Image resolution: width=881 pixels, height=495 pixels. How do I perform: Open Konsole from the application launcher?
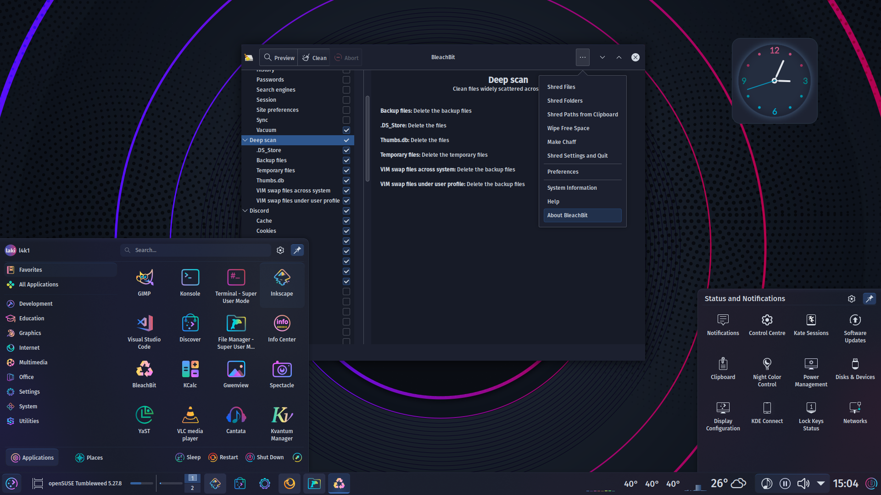point(190,283)
